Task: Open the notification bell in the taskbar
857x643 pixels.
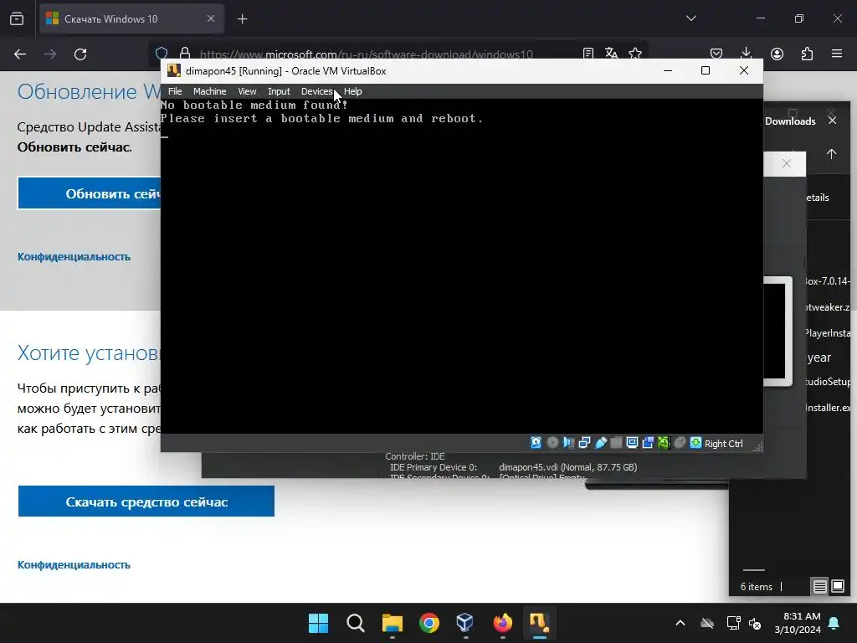Action: click(834, 623)
